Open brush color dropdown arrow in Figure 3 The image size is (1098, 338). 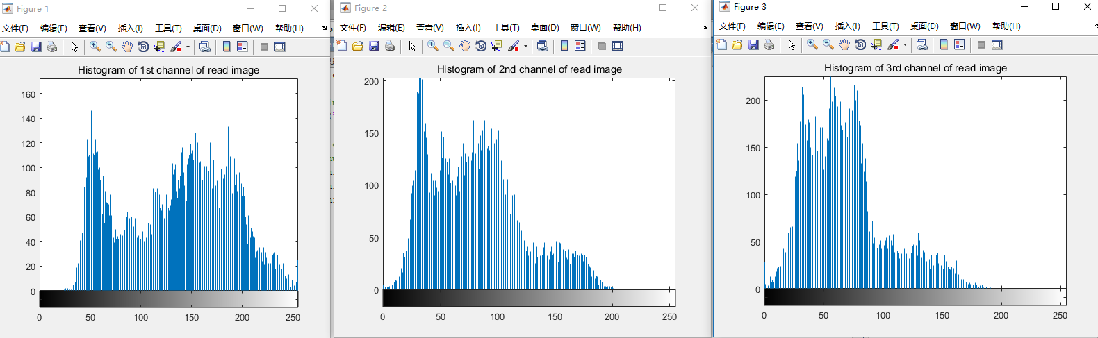tap(905, 45)
